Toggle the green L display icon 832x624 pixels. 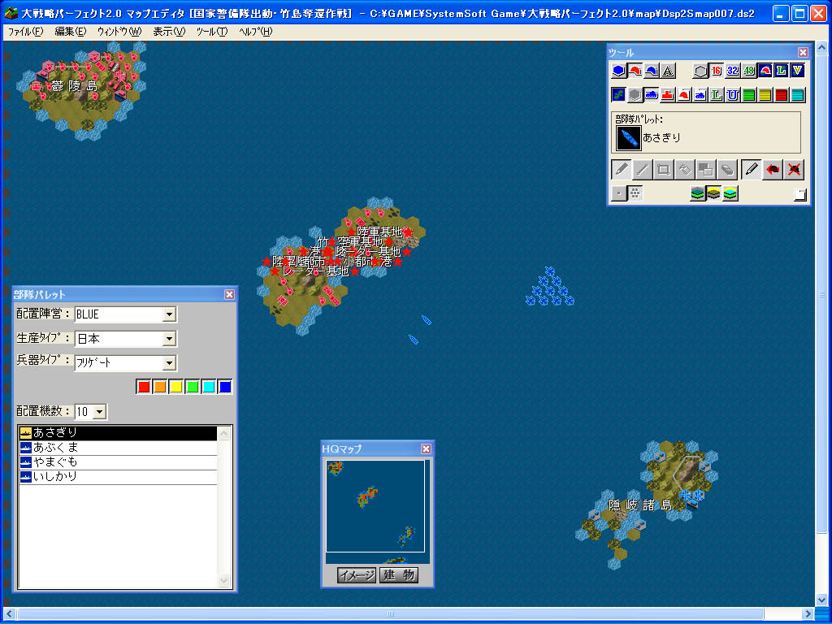coord(781,71)
